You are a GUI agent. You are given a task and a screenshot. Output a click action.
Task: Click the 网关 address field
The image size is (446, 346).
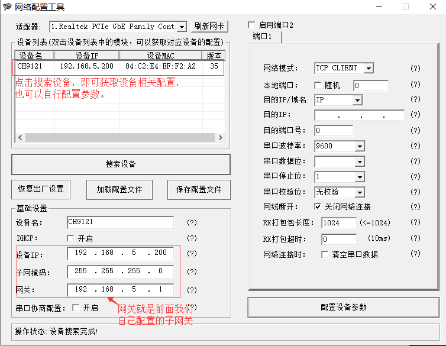coord(120,290)
